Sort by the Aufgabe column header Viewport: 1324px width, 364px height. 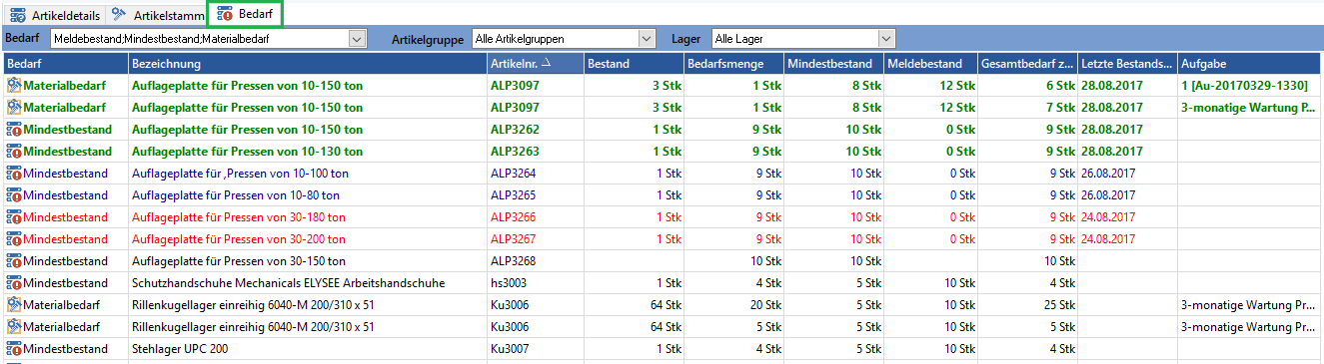click(1249, 64)
